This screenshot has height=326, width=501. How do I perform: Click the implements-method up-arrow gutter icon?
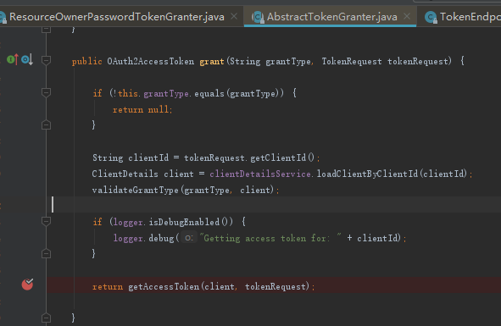point(13,59)
